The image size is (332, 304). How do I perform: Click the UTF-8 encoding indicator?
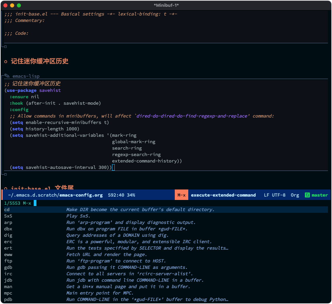pyautogui.click(x=279, y=195)
